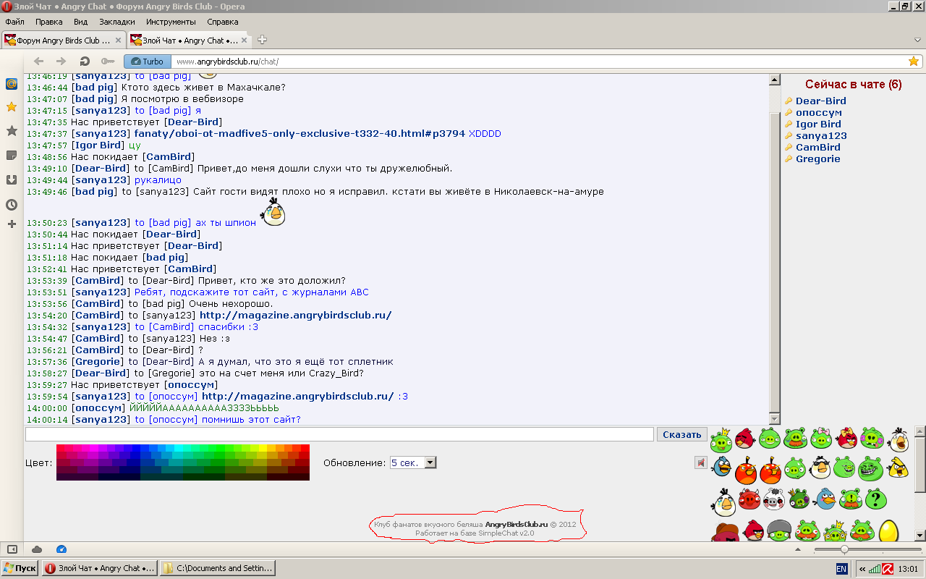Screen dimensions: 926x579
Task: Open user Gregorie in the chat list
Action: [x=817, y=159]
